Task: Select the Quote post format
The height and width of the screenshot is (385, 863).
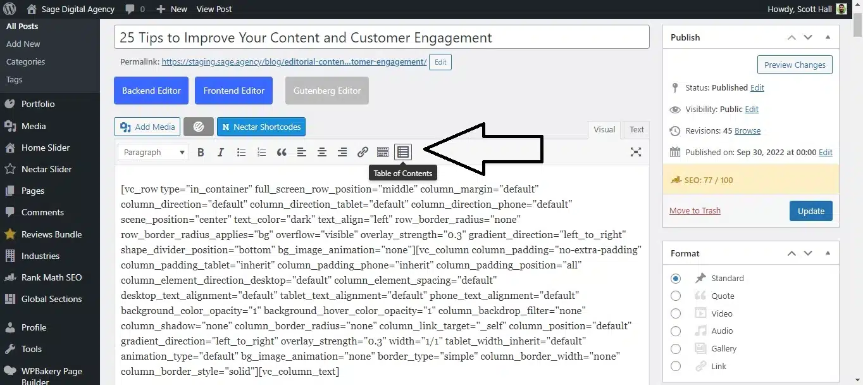Action: click(676, 296)
